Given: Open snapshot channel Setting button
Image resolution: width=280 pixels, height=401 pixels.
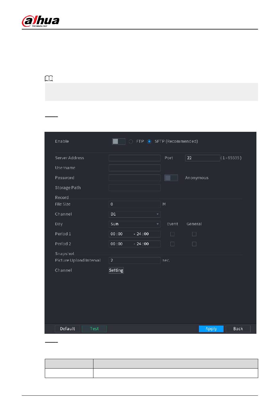Looking at the screenshot, I should point(116,270).
